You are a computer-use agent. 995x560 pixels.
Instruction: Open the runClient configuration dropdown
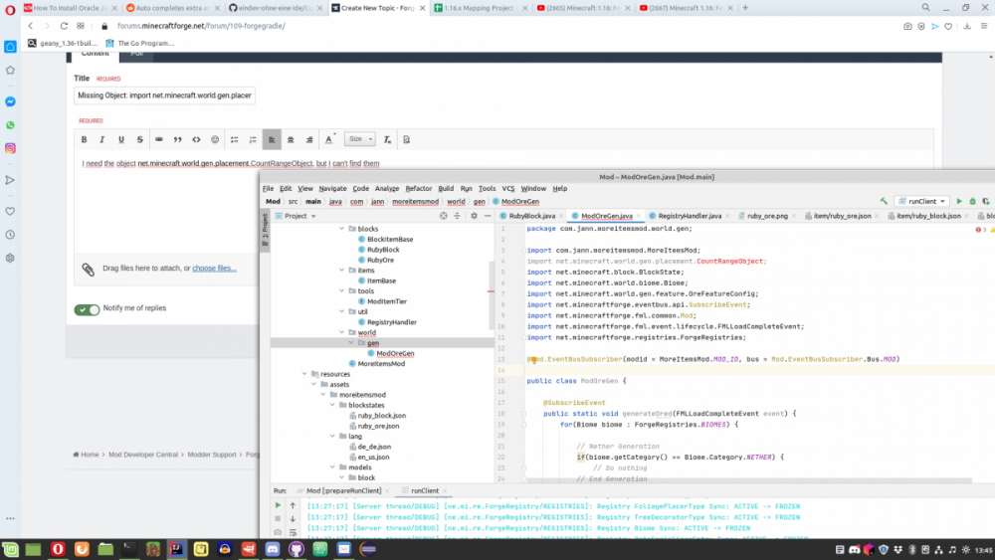coord(922,201)
